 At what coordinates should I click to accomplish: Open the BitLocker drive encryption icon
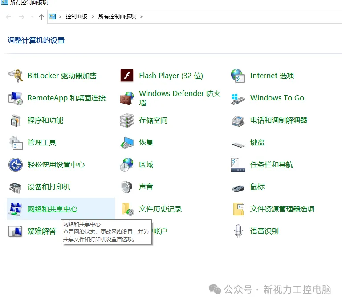[16, 76]
